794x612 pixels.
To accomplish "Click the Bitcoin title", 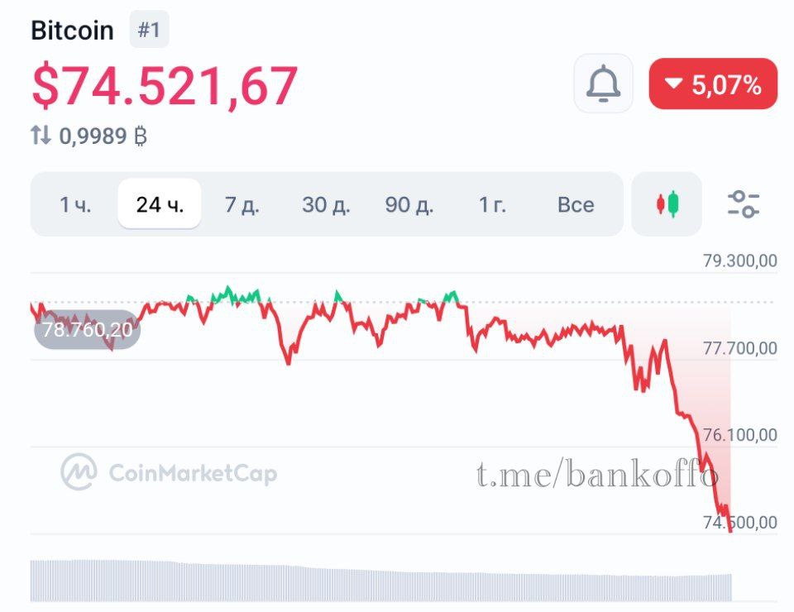I will (72, 31).
